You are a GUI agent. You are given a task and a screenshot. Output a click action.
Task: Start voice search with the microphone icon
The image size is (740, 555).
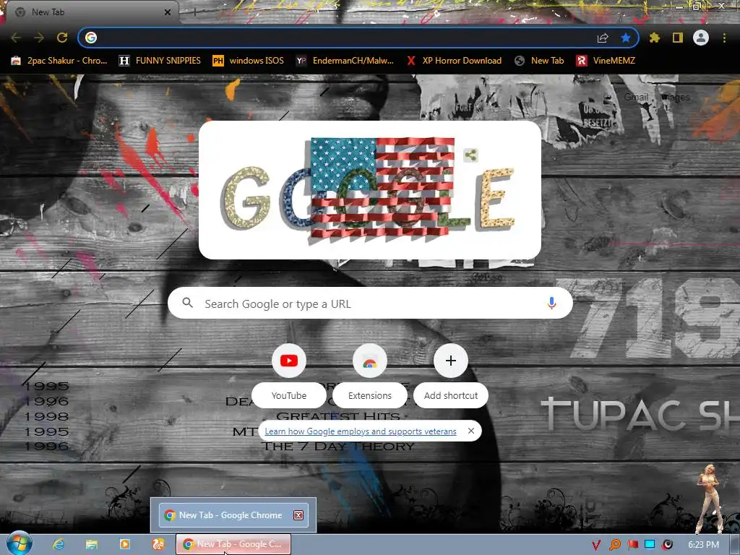coord(551,303)
